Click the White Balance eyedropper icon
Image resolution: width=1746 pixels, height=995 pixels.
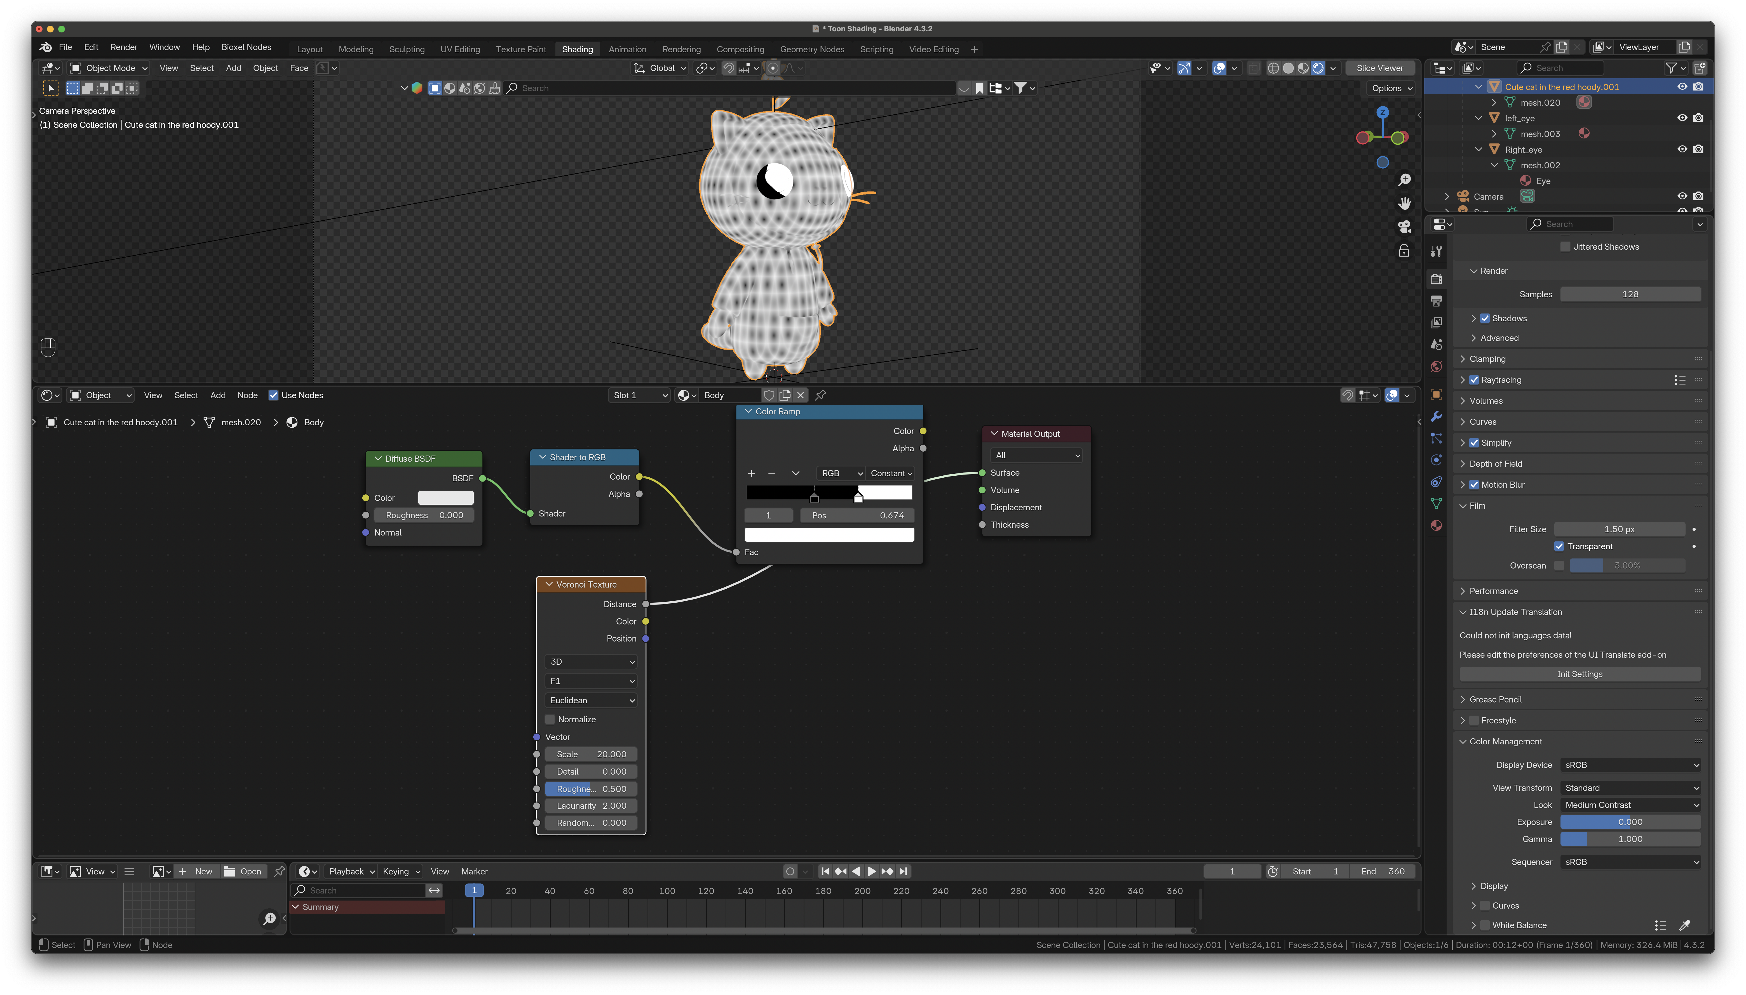pyautogui.click(x=1684, y=925)
